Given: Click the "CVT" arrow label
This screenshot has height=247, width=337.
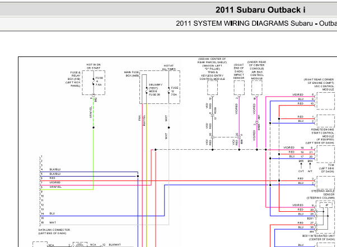Looking at the screenshot, I should (x=301, y=171).
